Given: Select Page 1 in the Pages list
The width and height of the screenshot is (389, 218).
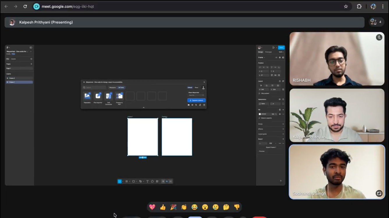Looking at the screenshot, I should click(19, 68).
